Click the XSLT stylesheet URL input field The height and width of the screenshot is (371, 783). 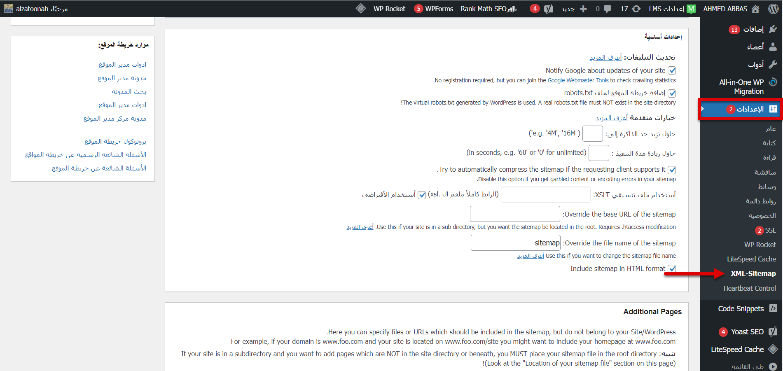point(546,195)
